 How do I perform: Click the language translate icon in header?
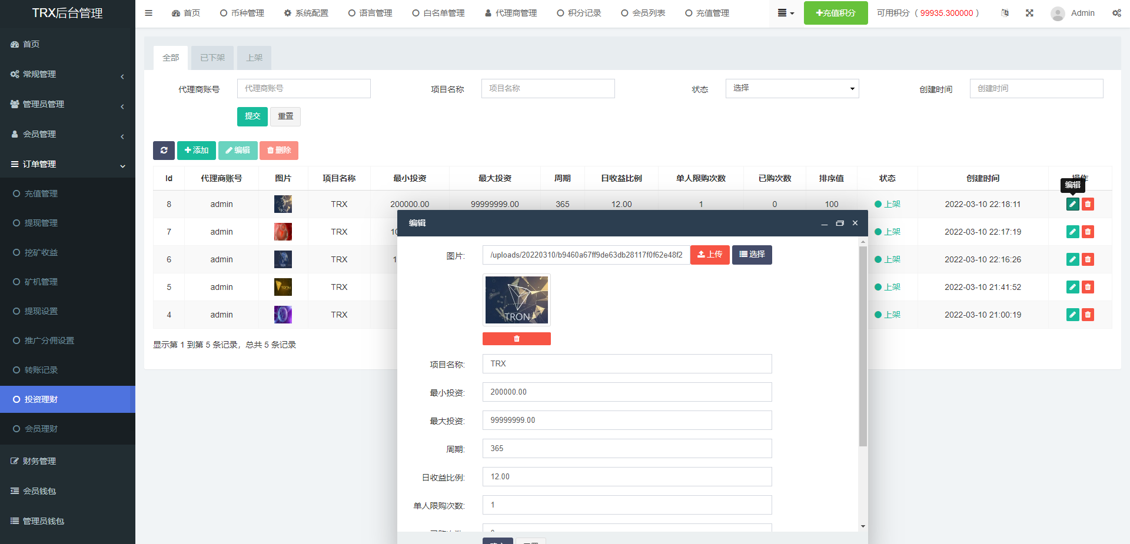(1005, 13)
